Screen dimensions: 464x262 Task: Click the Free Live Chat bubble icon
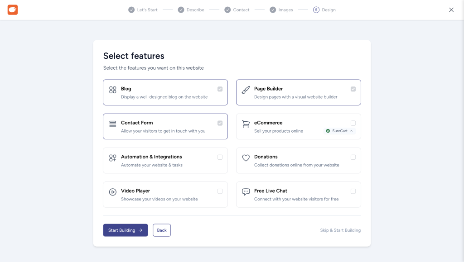[x=246, y=192]
